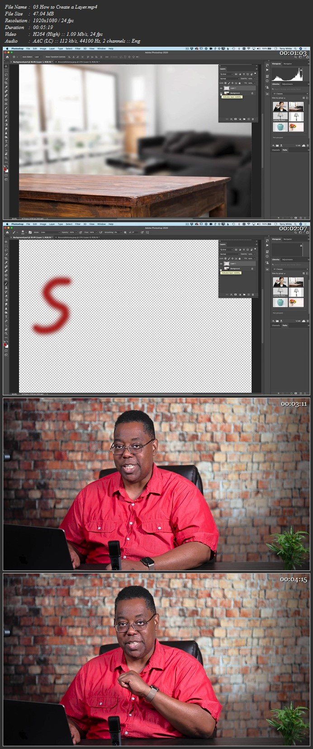Viewport: 313px width, 749px height.
Task: Open the Filter menu in the table screenshot
Action: tap(78, 49)
